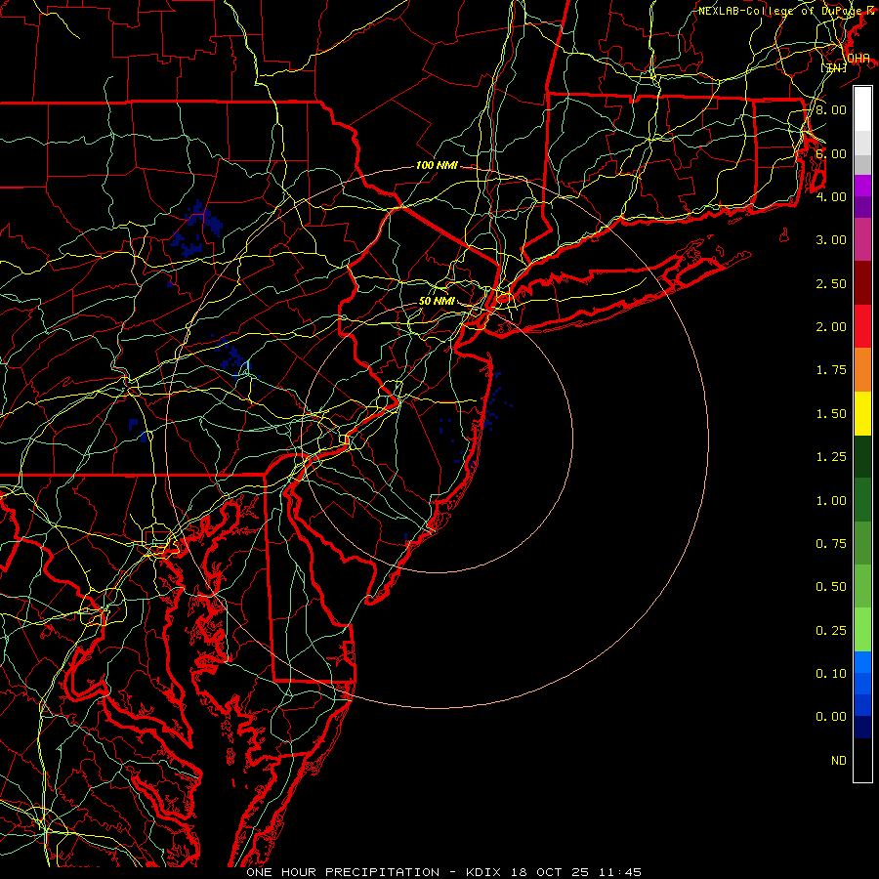
Task: Select the 2.50 legend label
Action: pyautogui.click(x=831, y=283)
